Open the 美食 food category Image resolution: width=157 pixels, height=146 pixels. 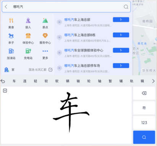(11, 23)
